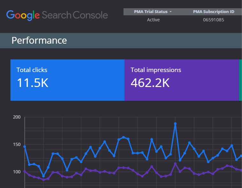Select subscription ID 06591085
This screenshot has width=242, height=188.
[214, 20]
